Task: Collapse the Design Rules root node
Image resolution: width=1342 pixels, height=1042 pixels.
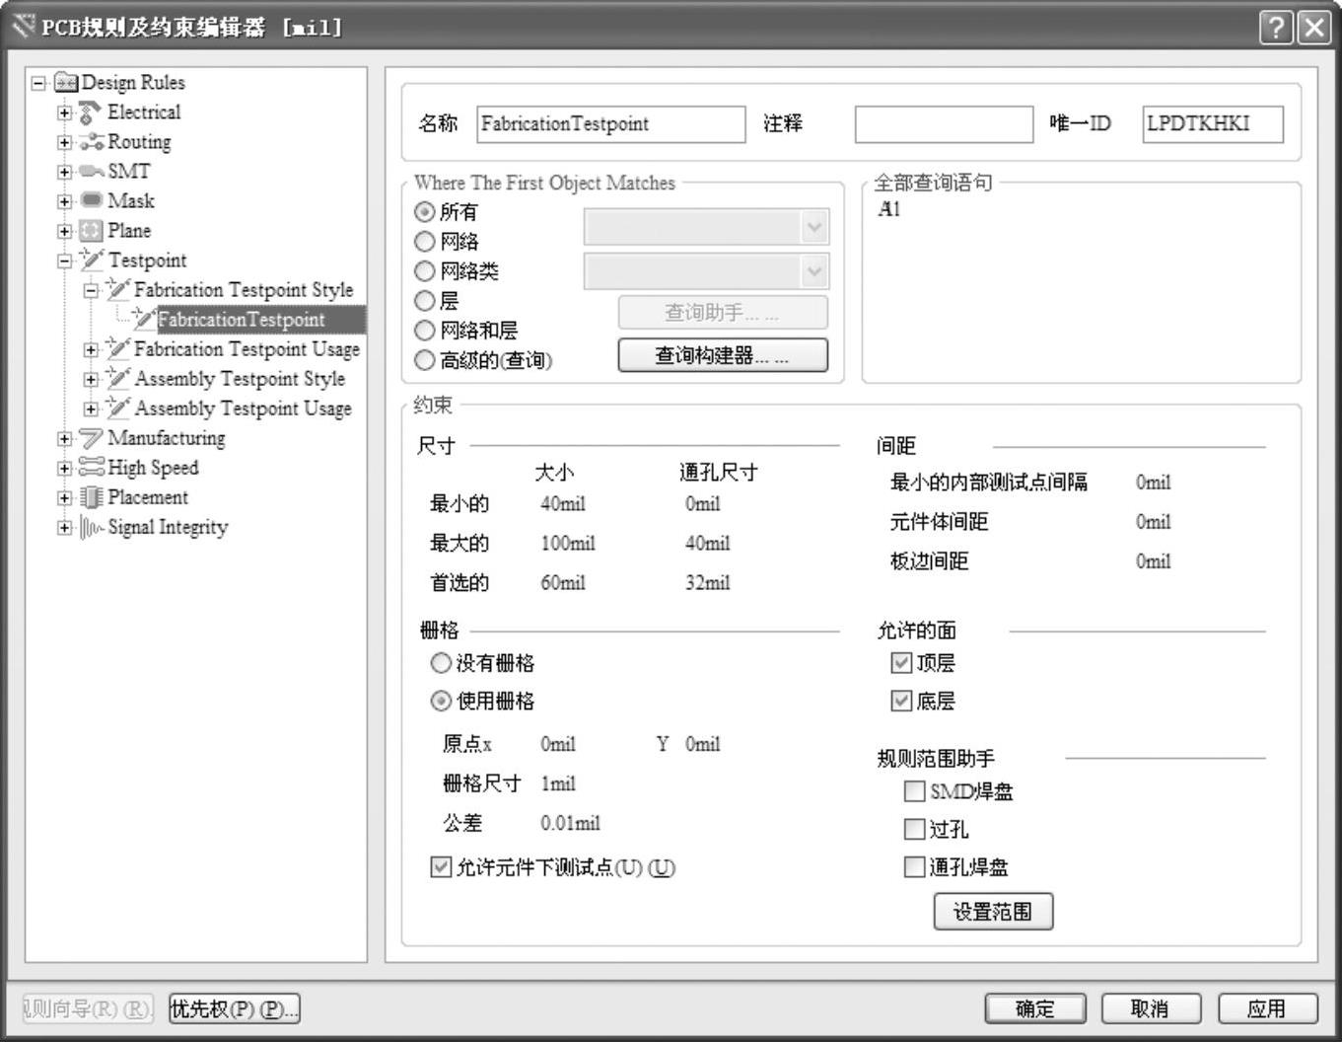Action: click(38, 83)
